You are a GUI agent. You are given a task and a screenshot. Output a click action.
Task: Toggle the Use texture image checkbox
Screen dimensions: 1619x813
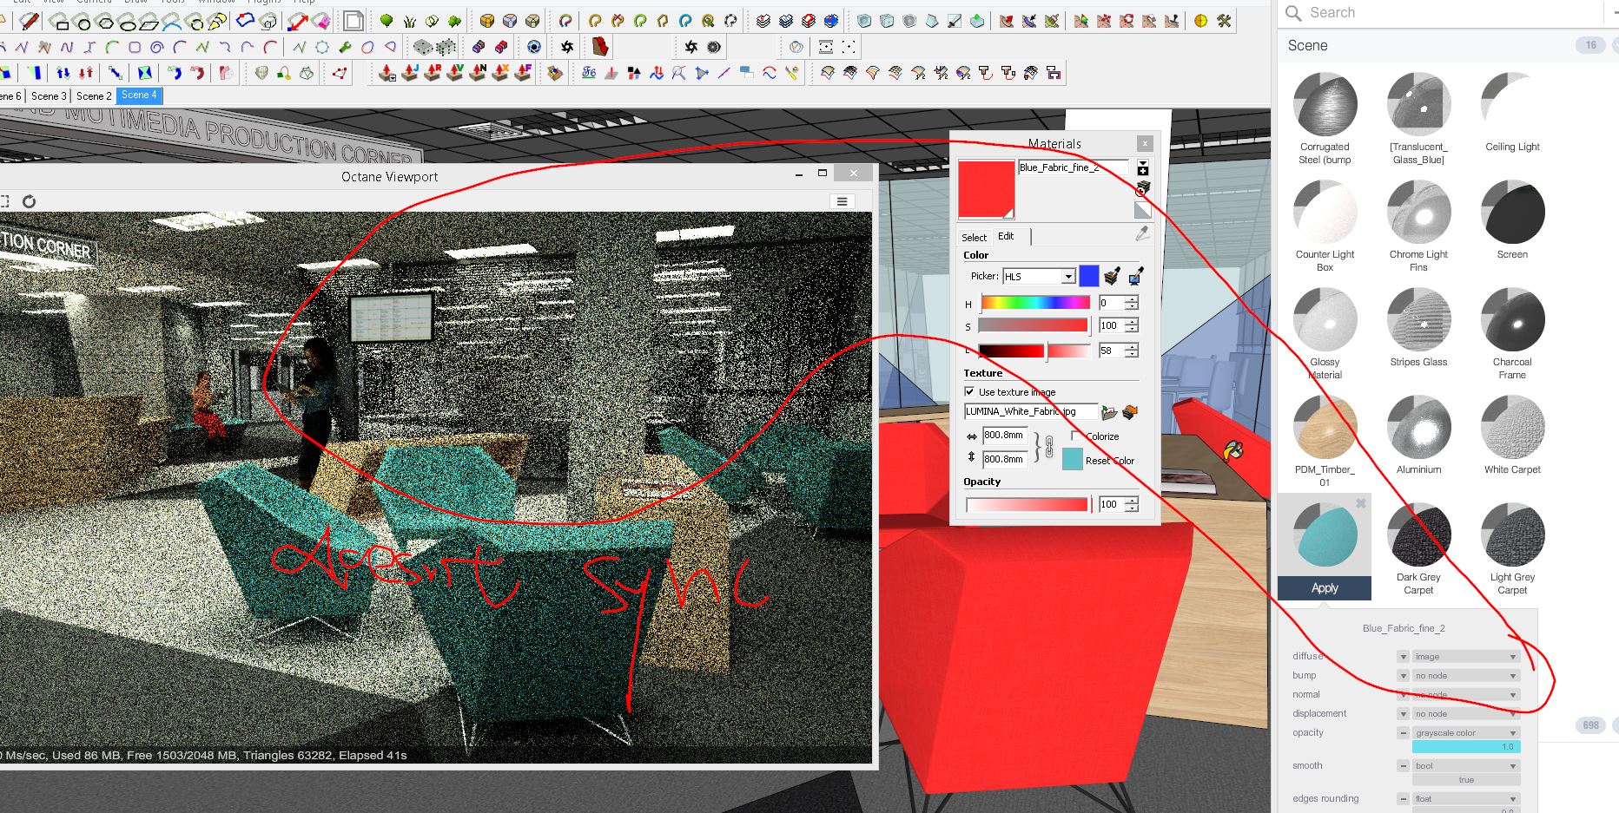pyautogui.click(x=969, y=391)
